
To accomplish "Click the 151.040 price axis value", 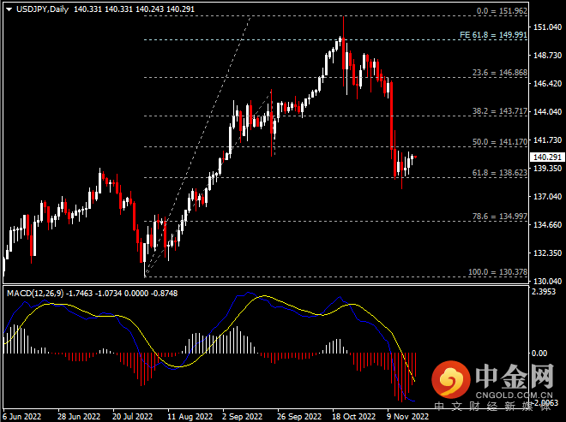I will 548,27.
